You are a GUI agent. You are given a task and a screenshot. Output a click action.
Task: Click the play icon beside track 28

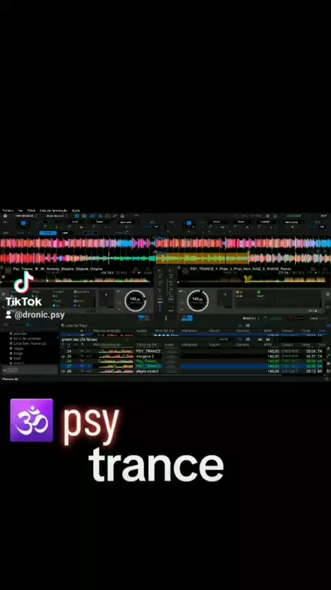point(63,371)
